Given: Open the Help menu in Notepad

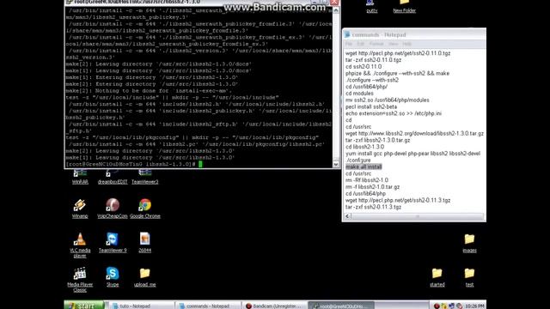Looking at the screenshot, I should click(406, 44).
